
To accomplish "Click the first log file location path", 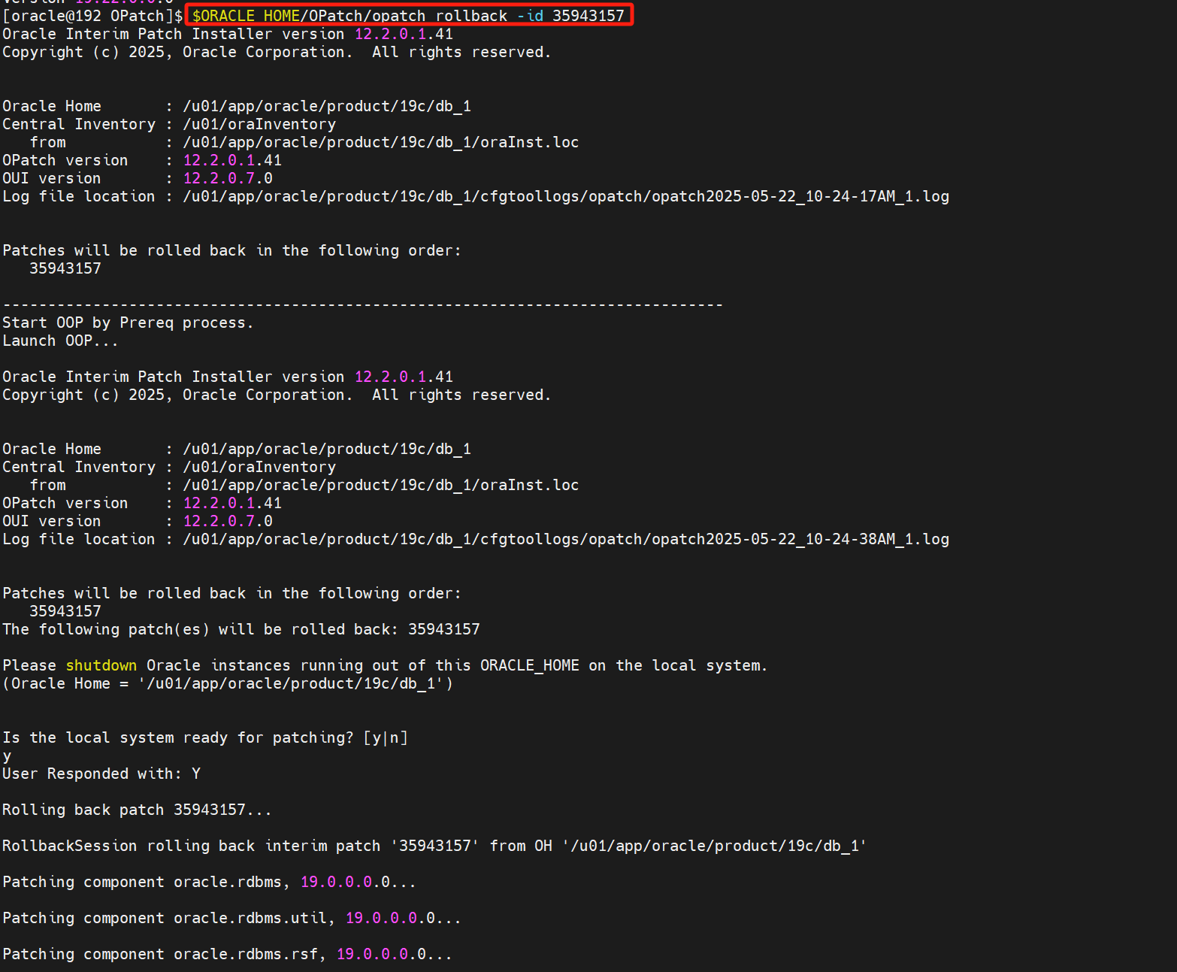I will 564,195.
